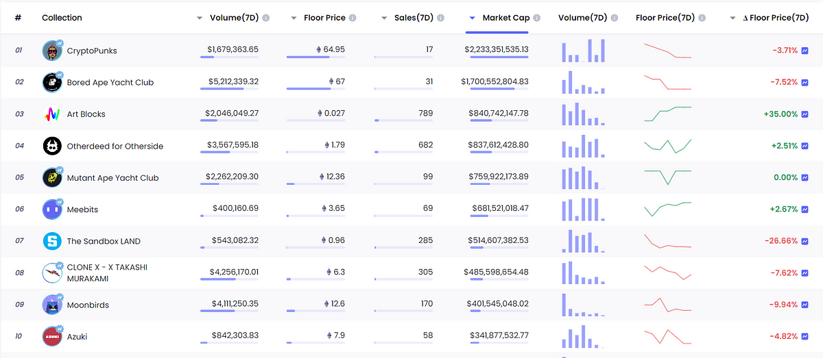Image resolution: width=823 pixels, height=358 pixels.
Task: Click Sandbox change -26.66% value
Action: tap(781, 241)
